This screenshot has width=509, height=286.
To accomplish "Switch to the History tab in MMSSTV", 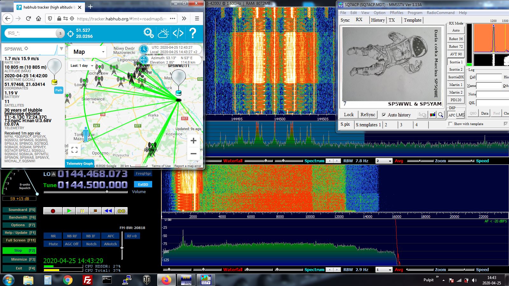I will coord(378,20).
